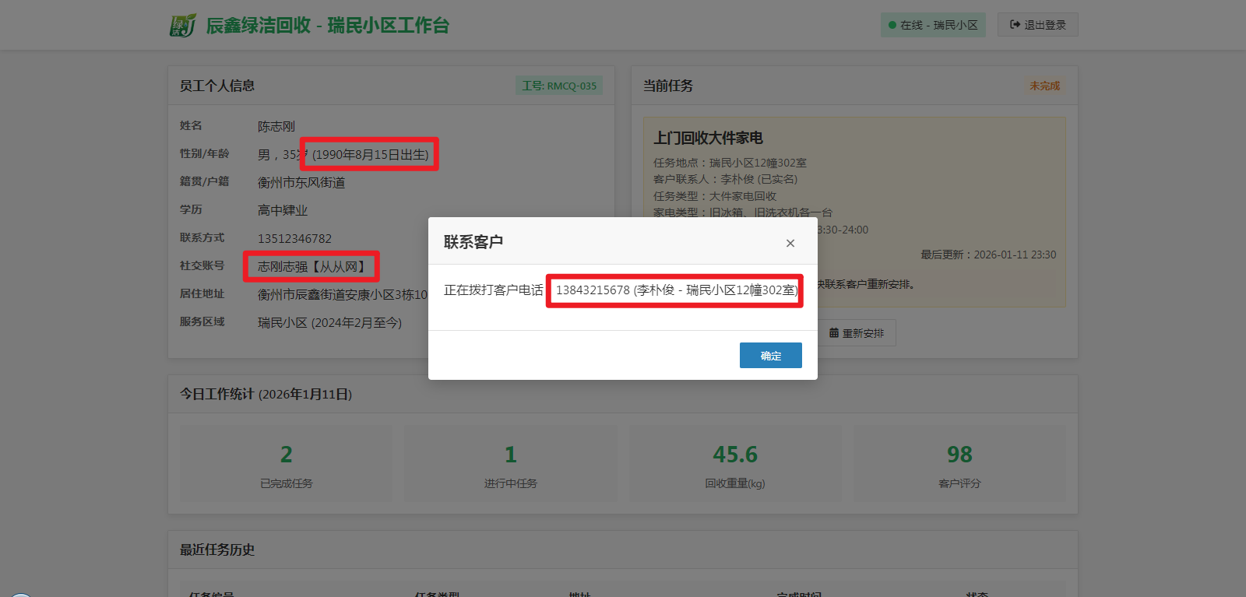Click the 今日工作统计 section heading

coord(266,394)
